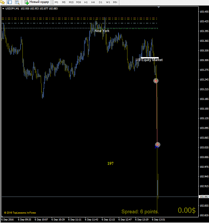Toggle the Terminal panel icon
This screenshot has width=209, height=223.
tap(10, 2)
